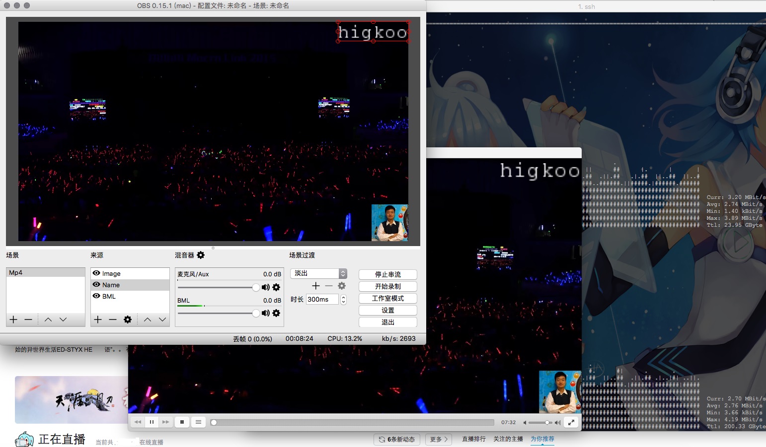The image size is (766, 447).
Task: Click the 300ms duration input field
Action: [322, 299]
